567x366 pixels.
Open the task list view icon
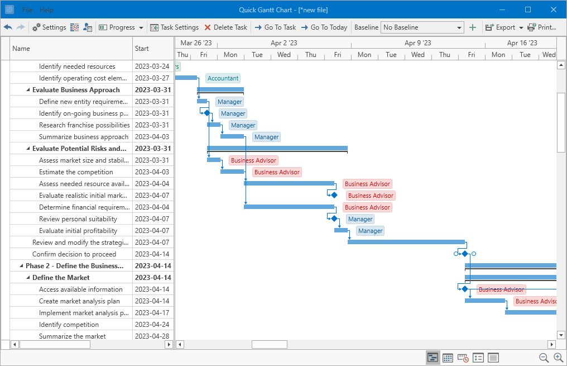[478, 358]
